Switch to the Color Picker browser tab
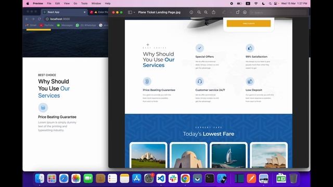Viewport: 333px width, 187px height. coord(99,12)
